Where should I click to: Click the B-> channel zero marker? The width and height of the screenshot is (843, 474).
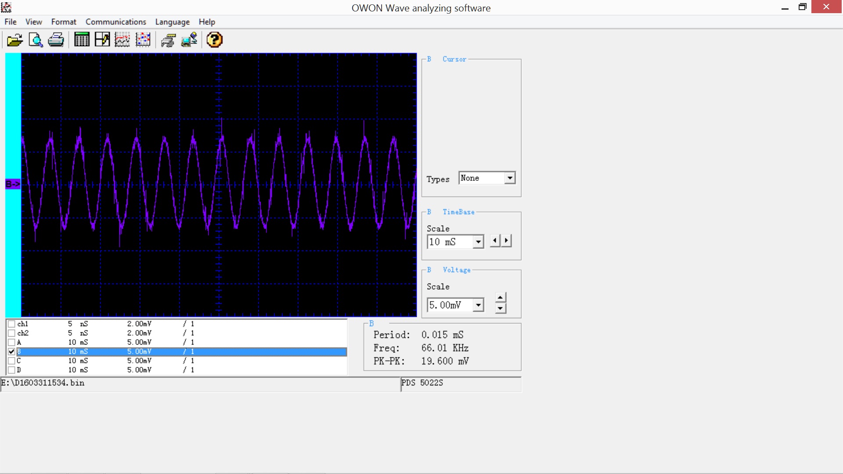click(x=13, y=184)
